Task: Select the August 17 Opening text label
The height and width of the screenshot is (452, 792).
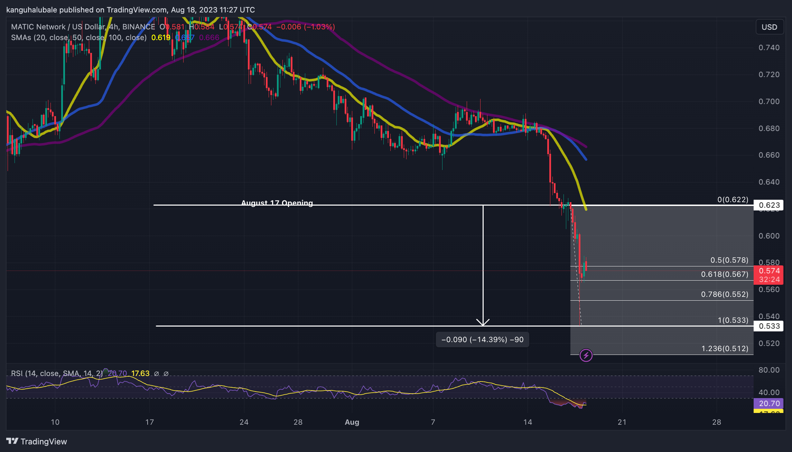Action: click(x=277, y=203)
